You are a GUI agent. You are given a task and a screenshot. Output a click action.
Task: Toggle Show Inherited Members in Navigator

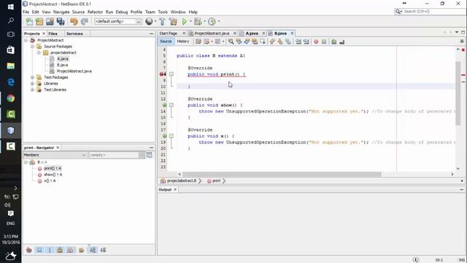click(x=29, y=250)
